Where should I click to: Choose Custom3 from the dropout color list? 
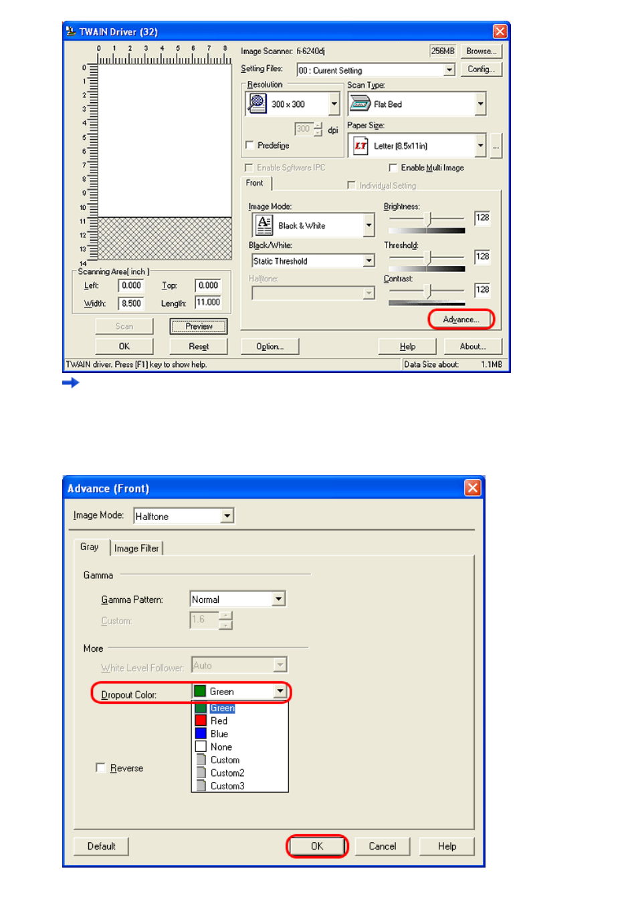[239, 786]
